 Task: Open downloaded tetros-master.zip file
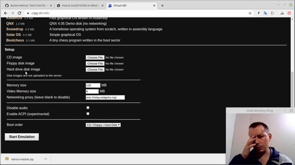coord(23,159)
